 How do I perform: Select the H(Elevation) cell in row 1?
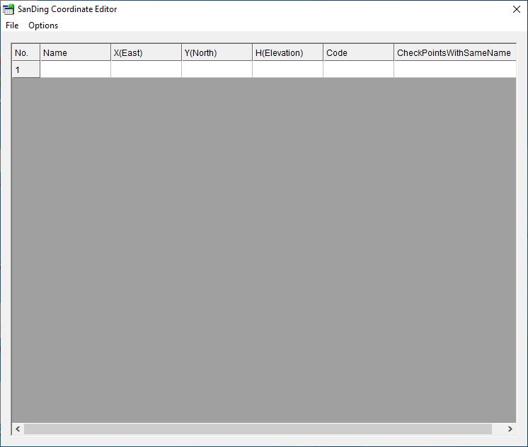click(x=287, y=69)
